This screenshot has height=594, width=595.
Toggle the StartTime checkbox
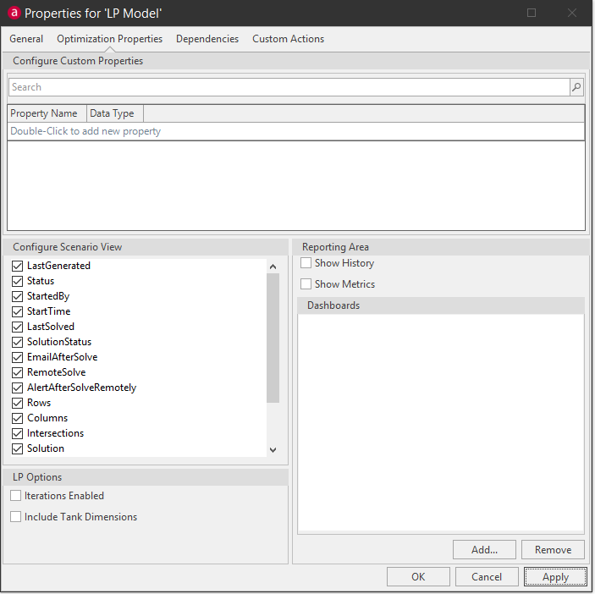(x=18, y=311)
